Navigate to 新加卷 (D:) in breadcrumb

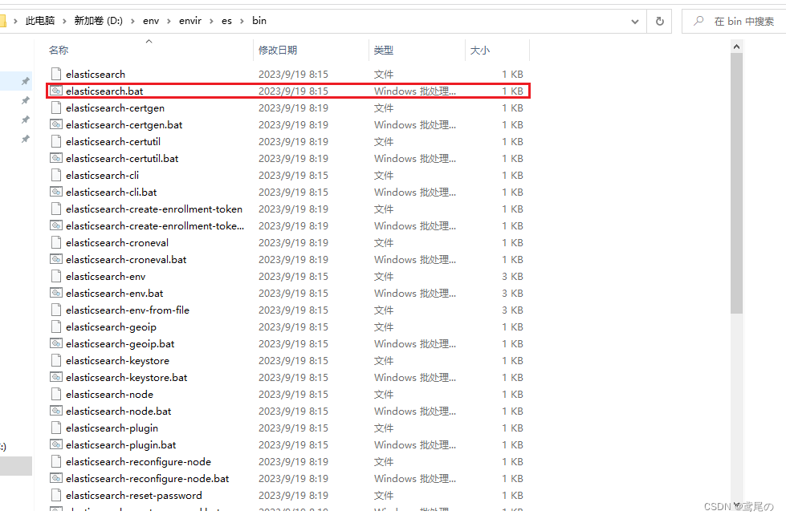point(98,21)
